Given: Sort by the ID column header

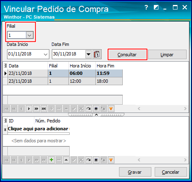Looking at the screenshot, I should click(x=21, y=121).
